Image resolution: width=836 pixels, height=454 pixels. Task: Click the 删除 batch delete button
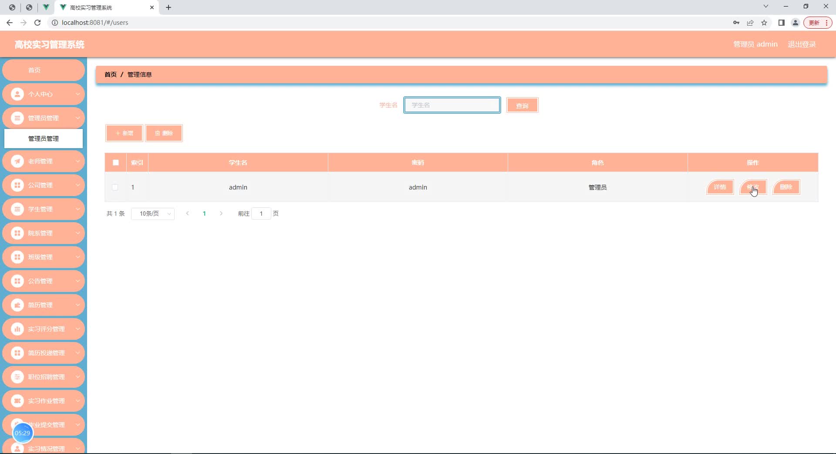pos(164,133)
